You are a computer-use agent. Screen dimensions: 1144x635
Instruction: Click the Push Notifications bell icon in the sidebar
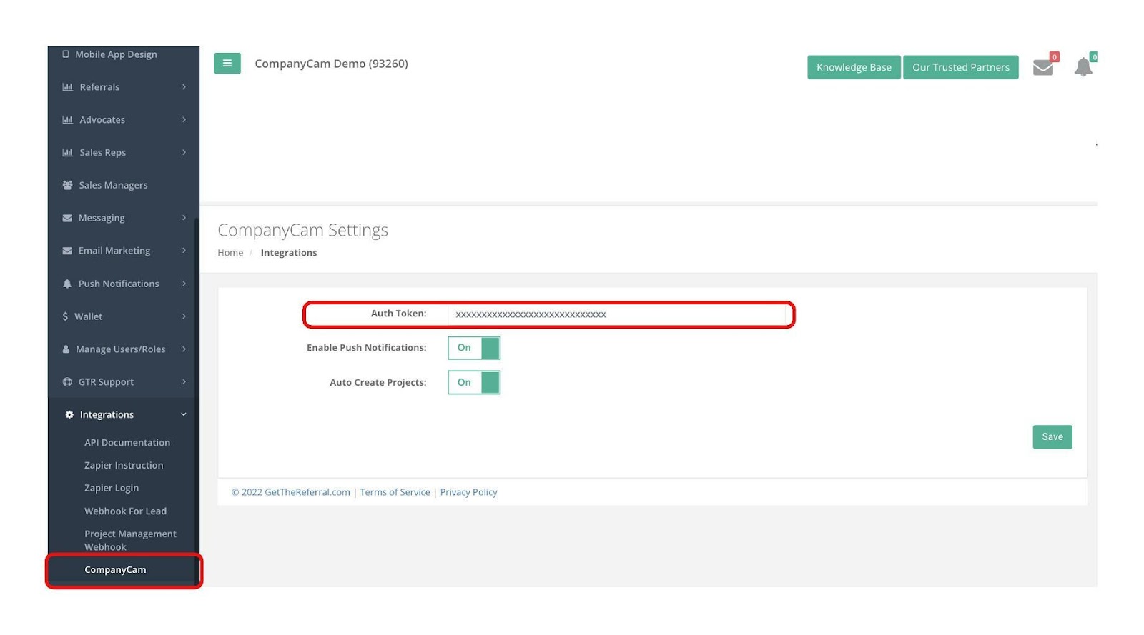pyautogui.click(x=67, y=284)
